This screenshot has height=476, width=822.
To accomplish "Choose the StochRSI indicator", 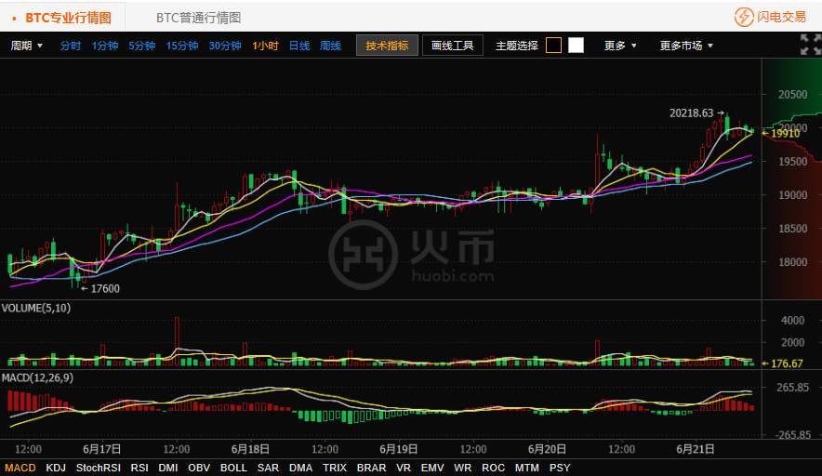I will 98,468.
